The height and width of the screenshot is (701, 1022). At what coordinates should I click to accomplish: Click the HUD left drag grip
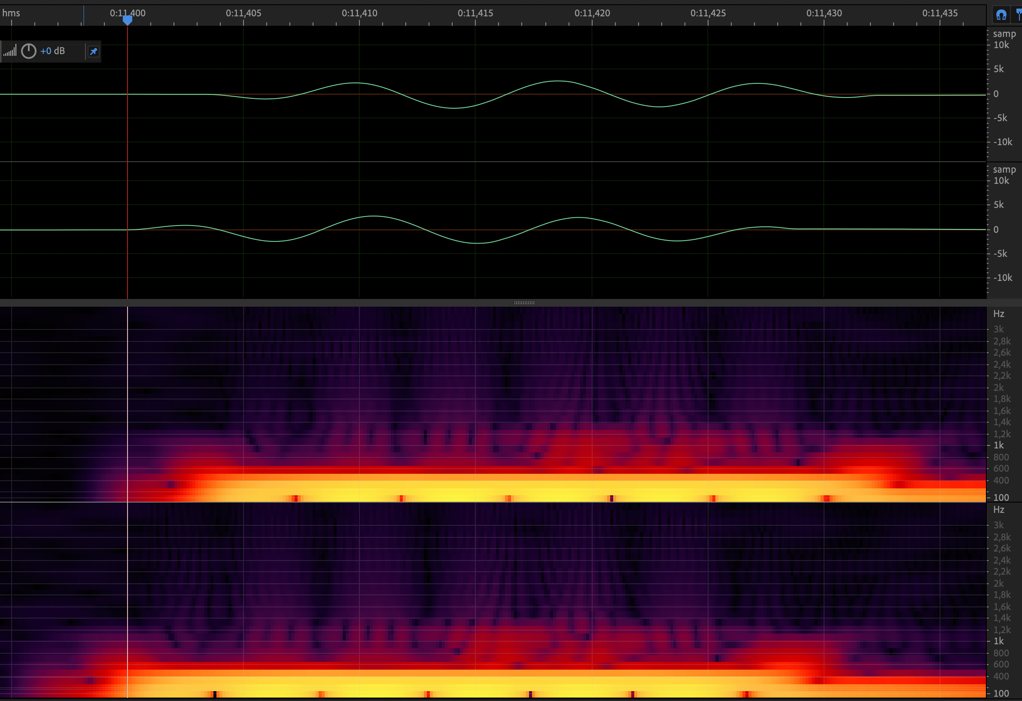pyautogui.click(x=1, y=52)
